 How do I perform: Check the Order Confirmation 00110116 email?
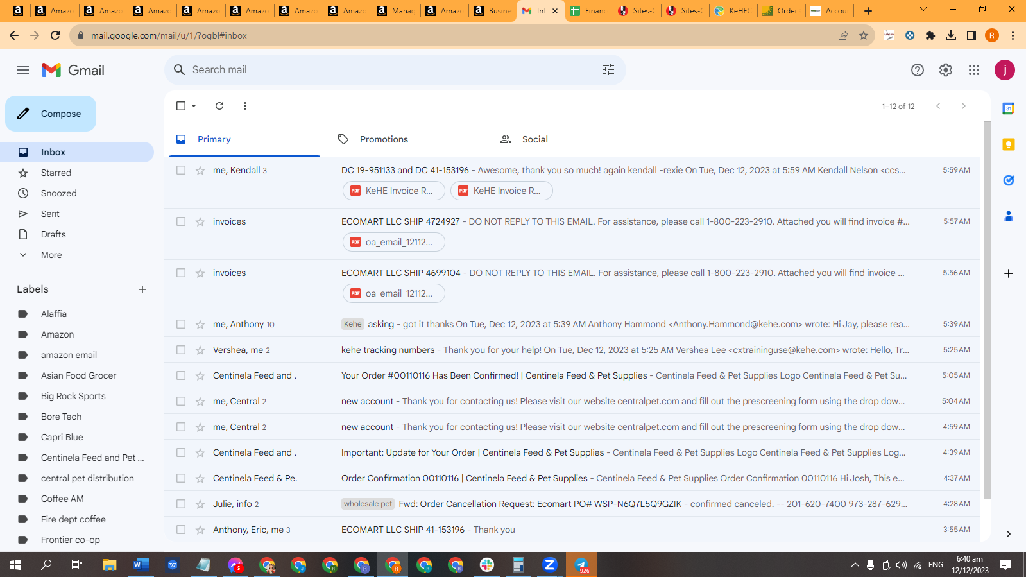181,478
